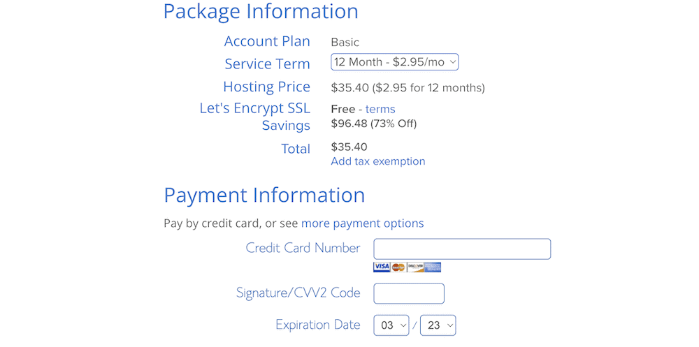This screenshot has height=347, width=699.
Task: Open the more payment options link
Action: pyautogui.click(x=362, y=223)
